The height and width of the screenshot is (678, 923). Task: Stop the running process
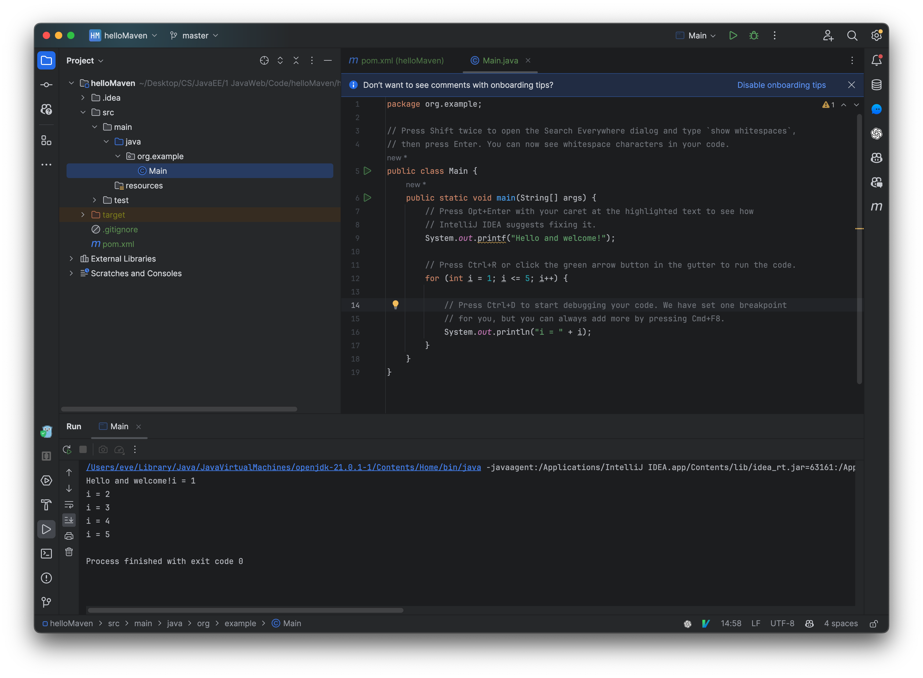click(83, 449)
